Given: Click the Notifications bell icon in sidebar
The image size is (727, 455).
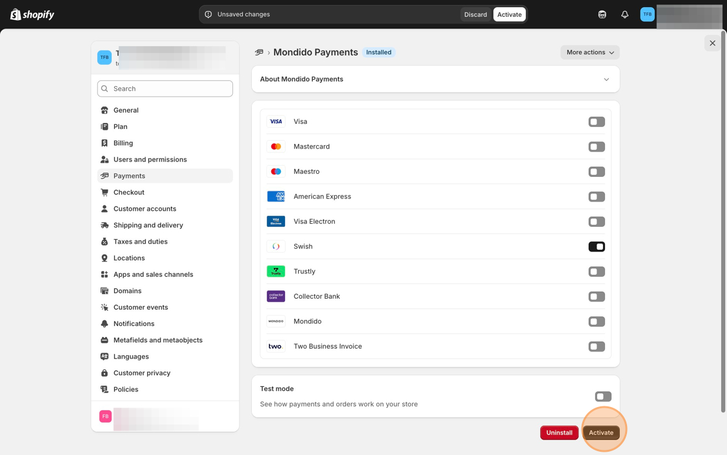Looking at the screenshot, I should coord(105,323).
